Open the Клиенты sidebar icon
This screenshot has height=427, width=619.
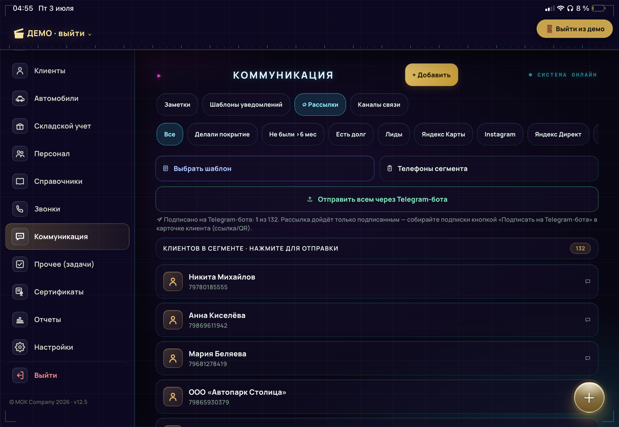(20, 71)
